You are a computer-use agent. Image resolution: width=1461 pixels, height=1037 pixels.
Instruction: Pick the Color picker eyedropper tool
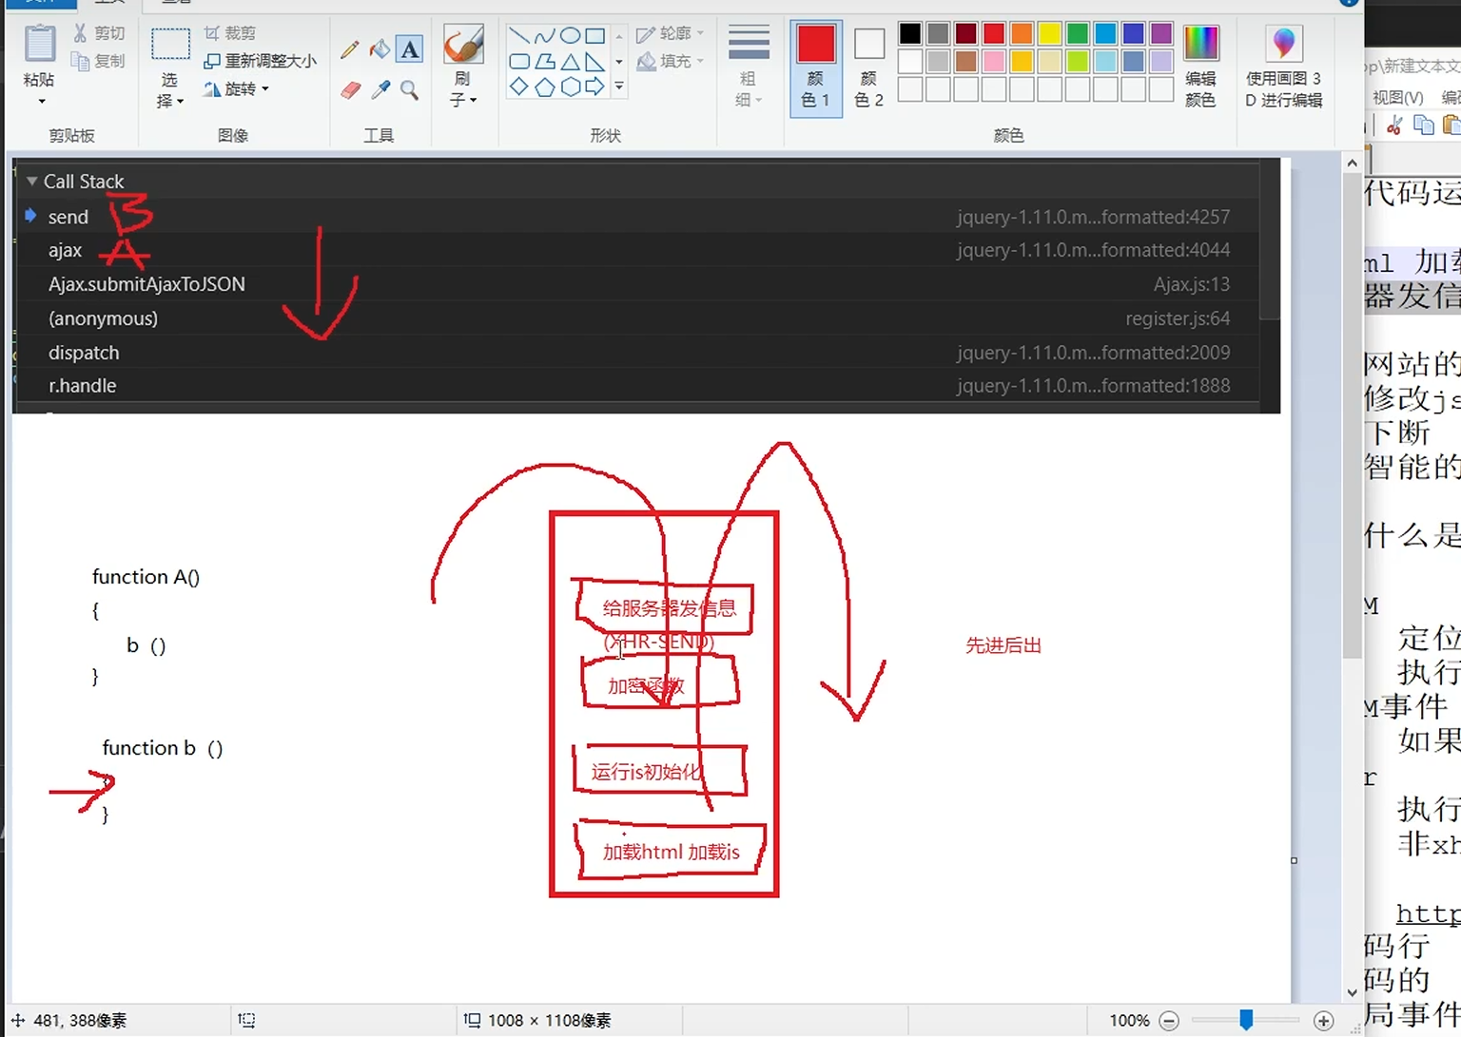[x=380, y=90]
